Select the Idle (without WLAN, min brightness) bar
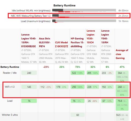Image resolution: width=131 pixels, height=121 pixels. (84, 10)
